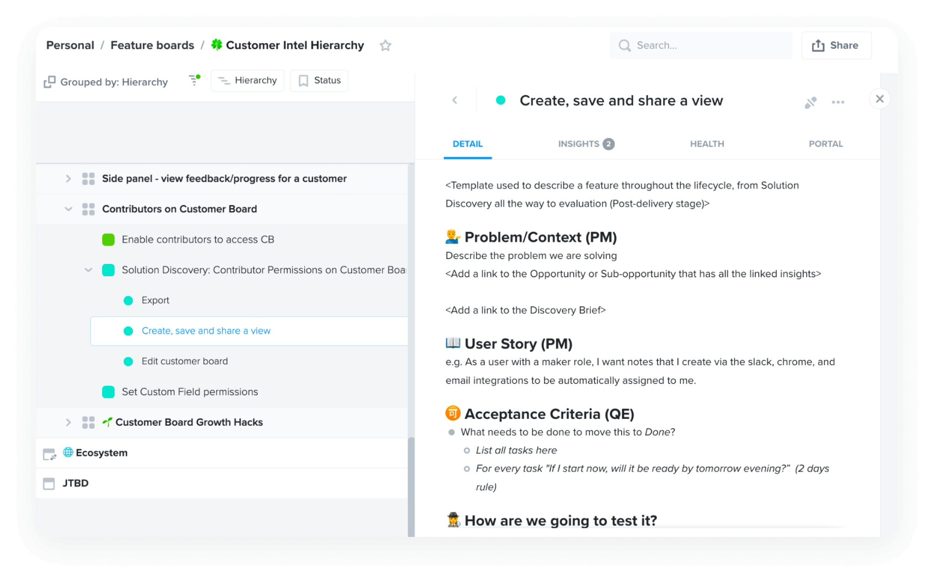
Task: Select the Status view icon
Action: click(x=302, y=81)
